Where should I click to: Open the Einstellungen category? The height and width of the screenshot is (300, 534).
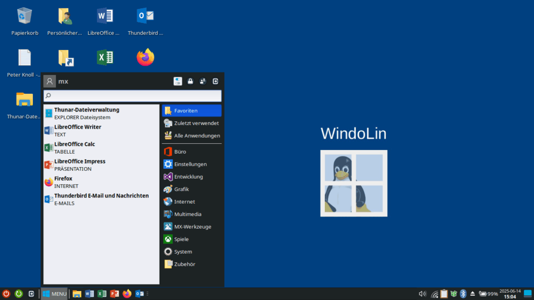192,164
